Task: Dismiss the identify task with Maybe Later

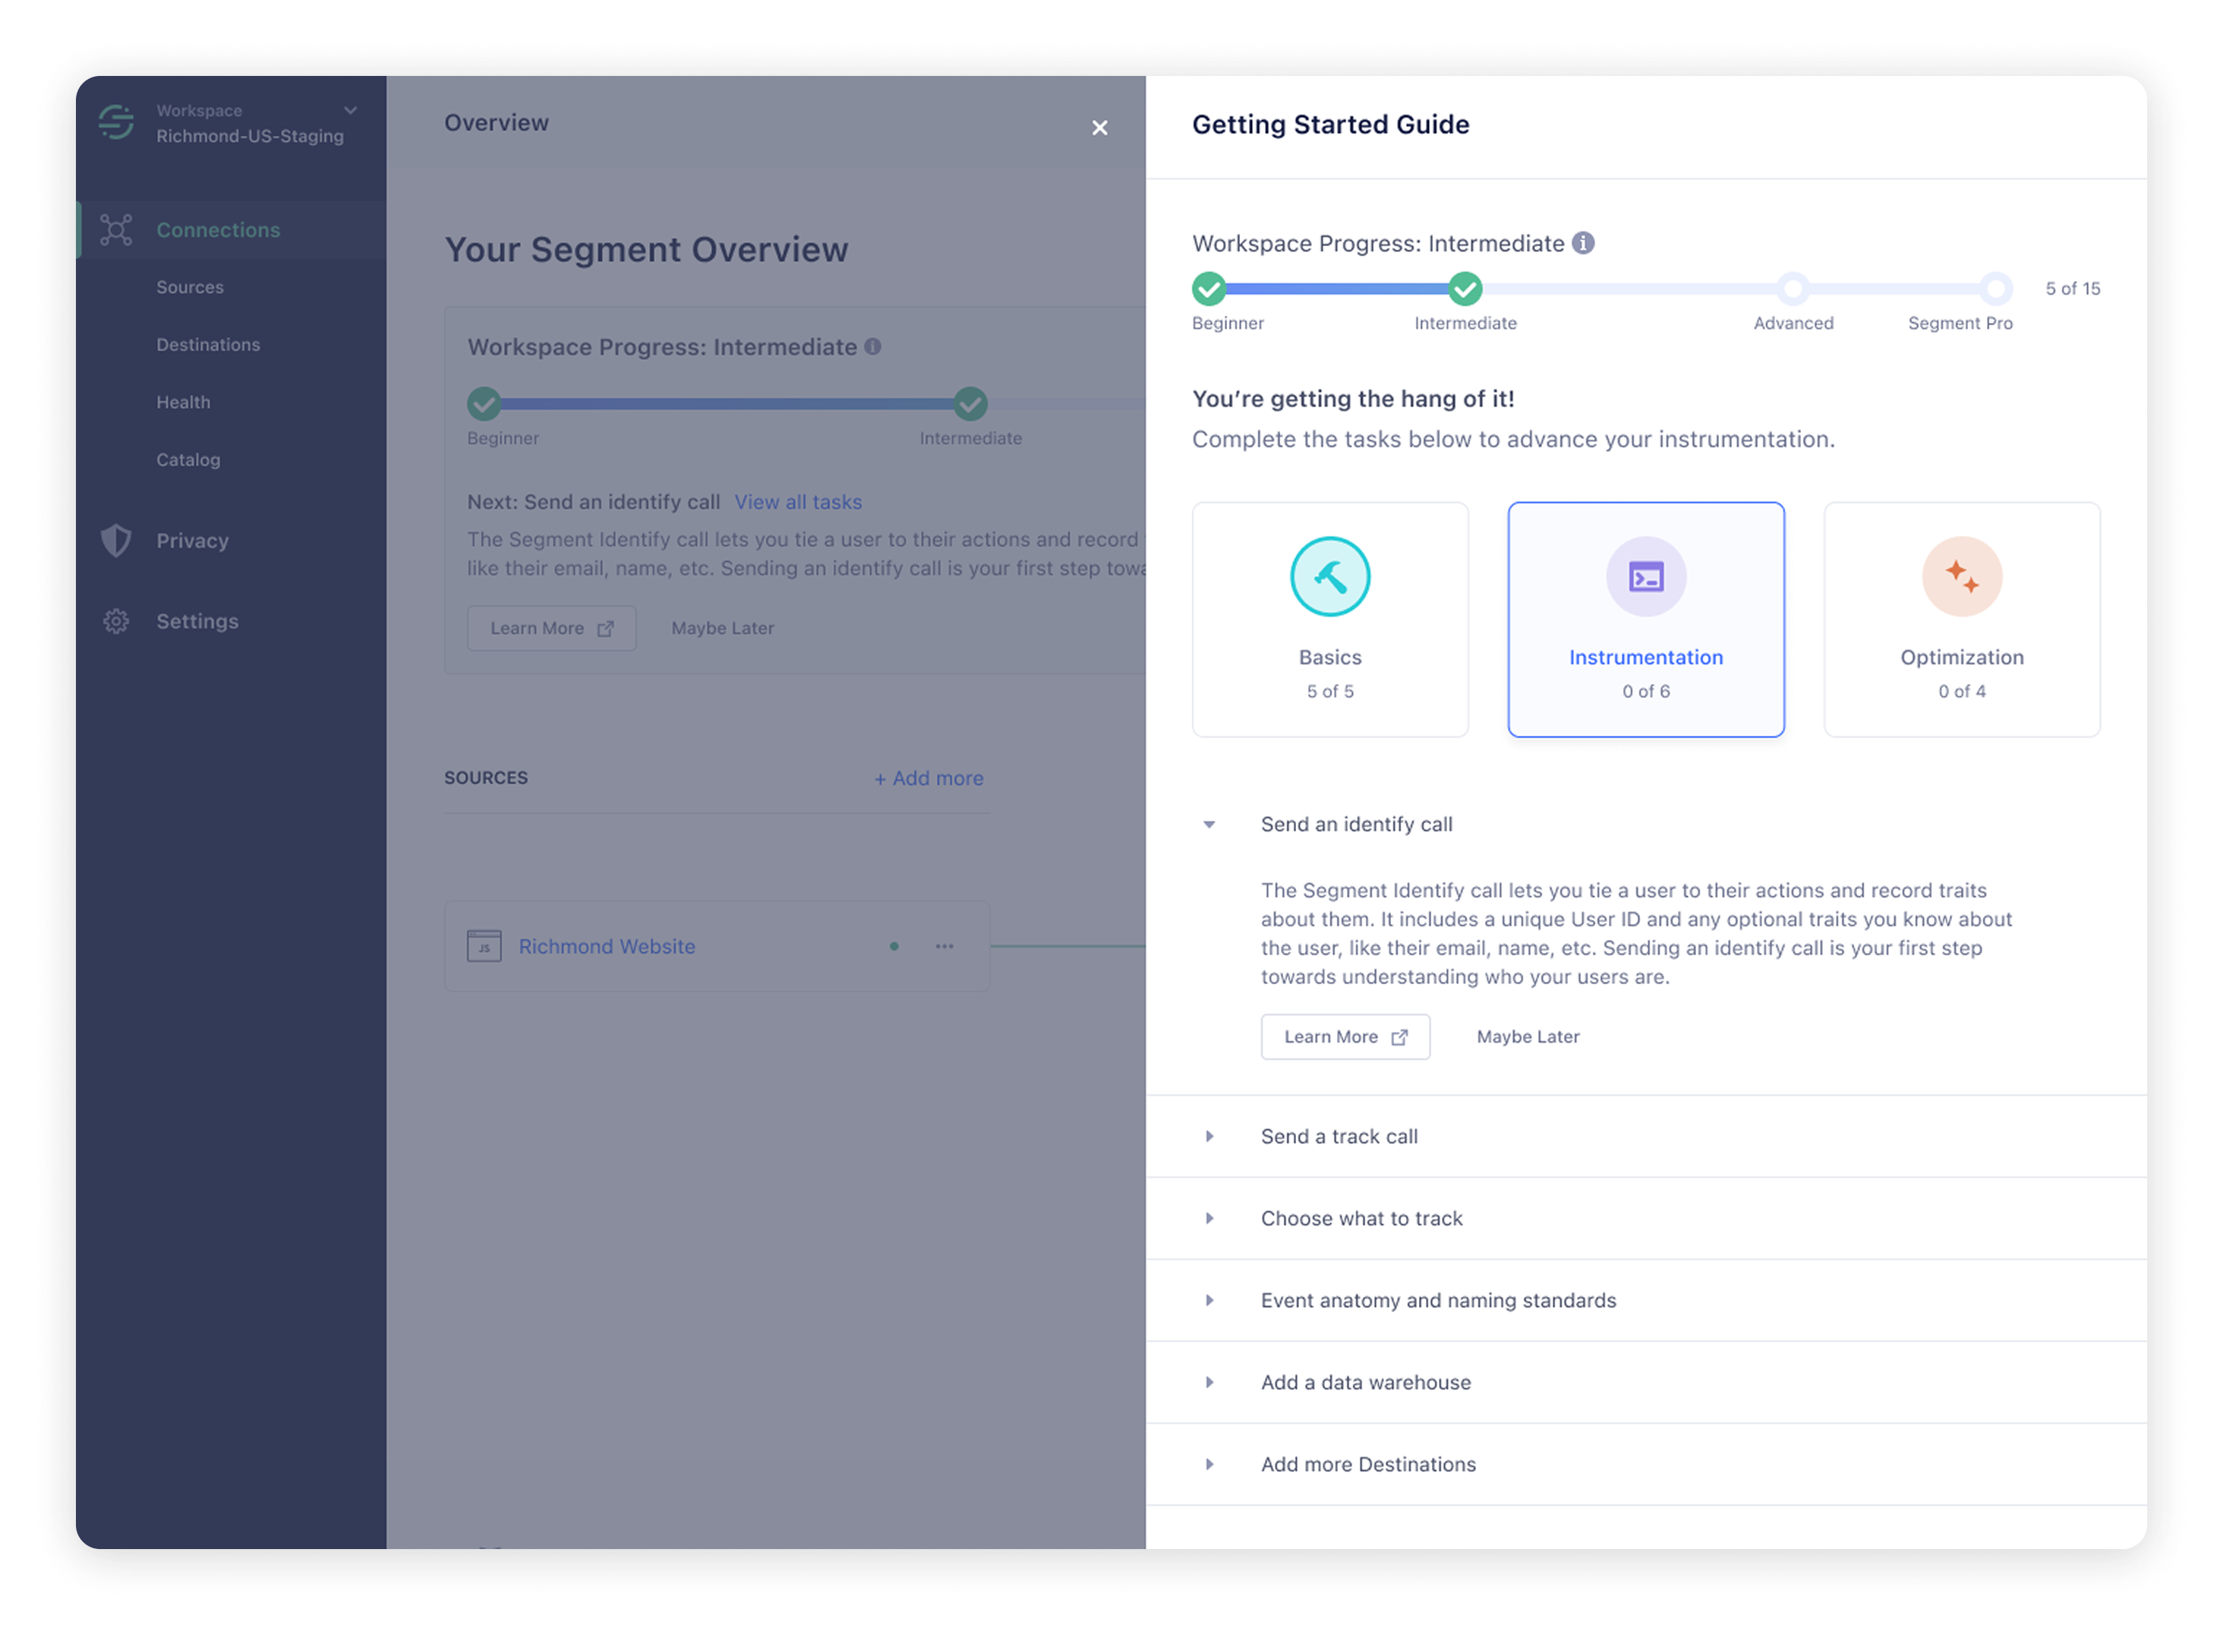Action: (1527, 1036)
